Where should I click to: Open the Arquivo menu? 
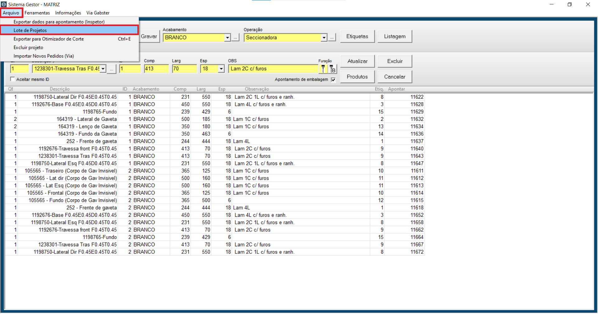(11, 13)
